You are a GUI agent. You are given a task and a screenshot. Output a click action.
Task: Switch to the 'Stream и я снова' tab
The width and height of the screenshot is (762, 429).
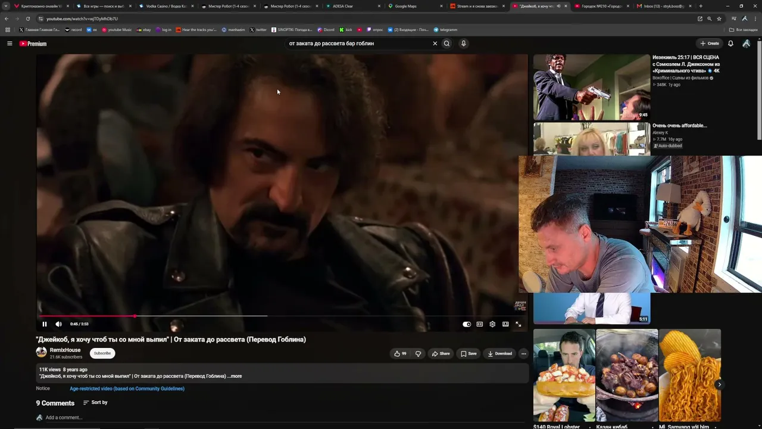click(476, 6)
